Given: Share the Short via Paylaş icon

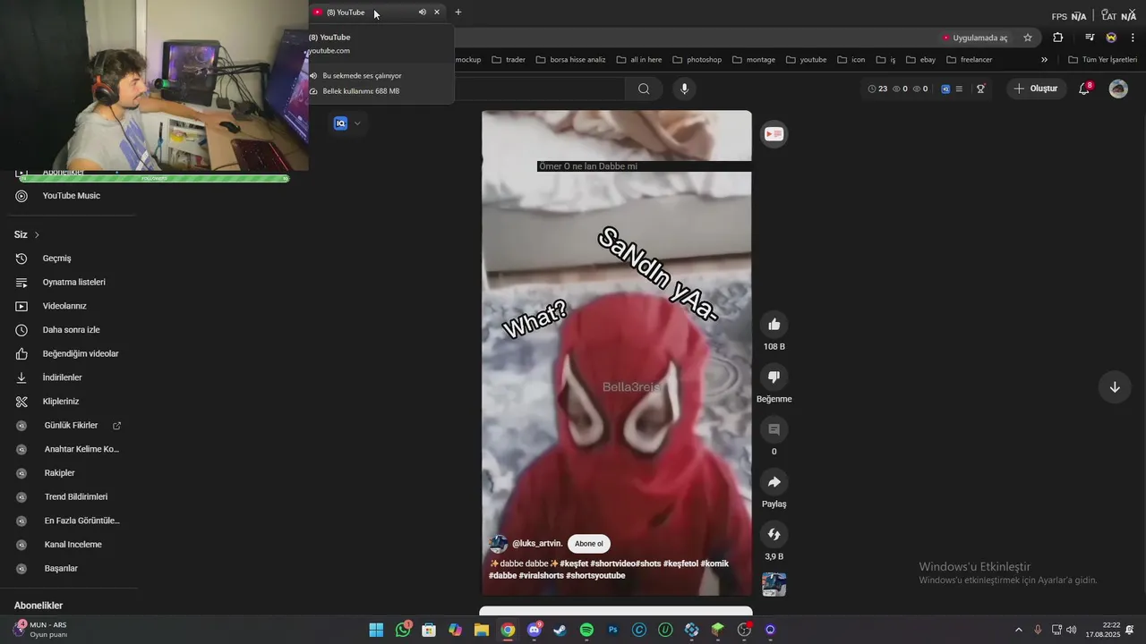Looking at the screenshot, I should tap(774, 482).
